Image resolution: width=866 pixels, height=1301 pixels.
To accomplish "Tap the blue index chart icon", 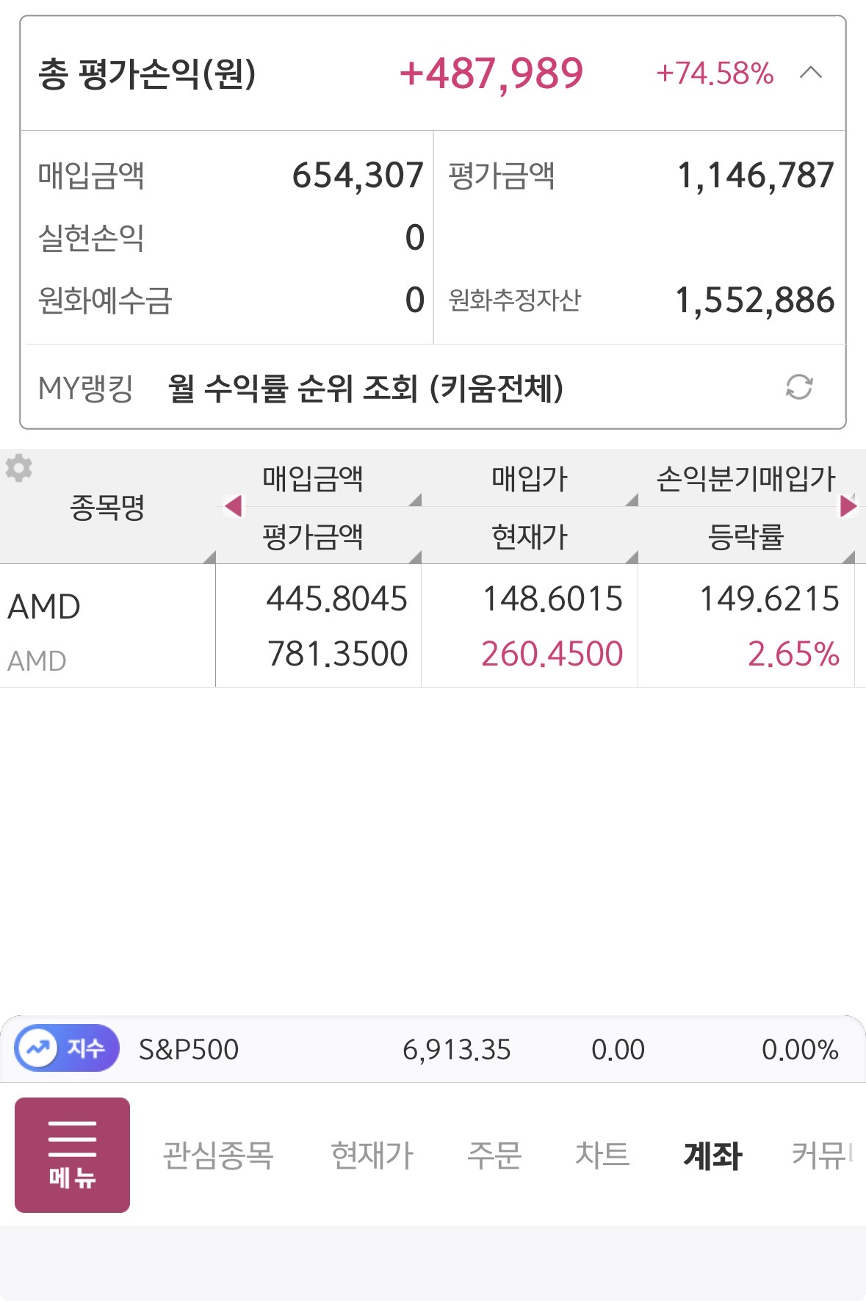I will [37, 1048].
